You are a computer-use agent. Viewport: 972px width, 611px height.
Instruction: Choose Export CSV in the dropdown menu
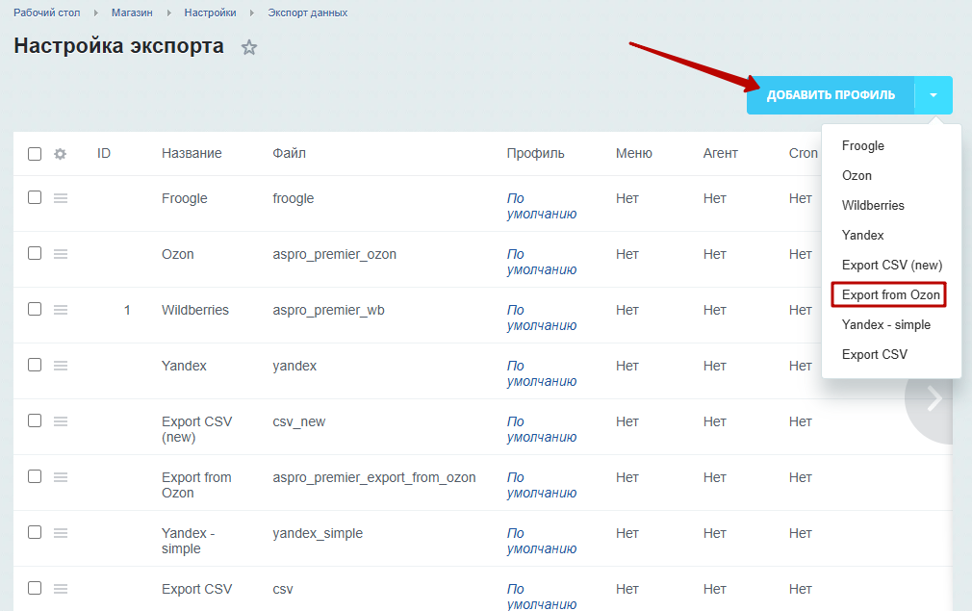[x=875, y=354]
